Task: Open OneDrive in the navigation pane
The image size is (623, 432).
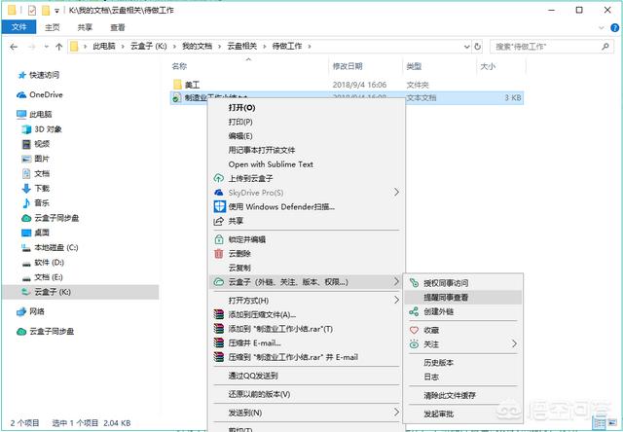Action: [45, 94]
